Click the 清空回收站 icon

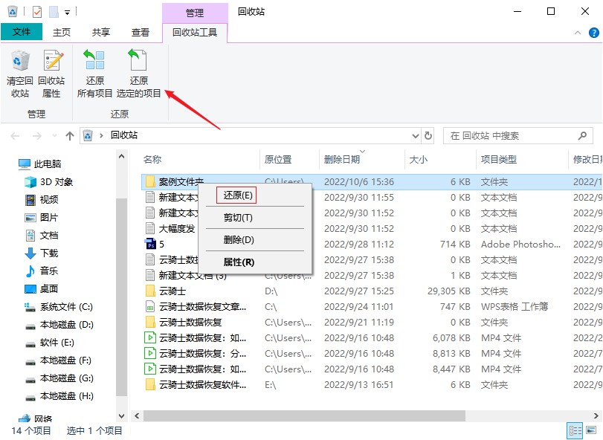(20, 72)
